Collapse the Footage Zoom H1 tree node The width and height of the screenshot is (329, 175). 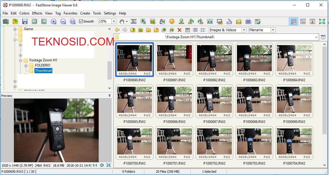[x=20, y=60]
